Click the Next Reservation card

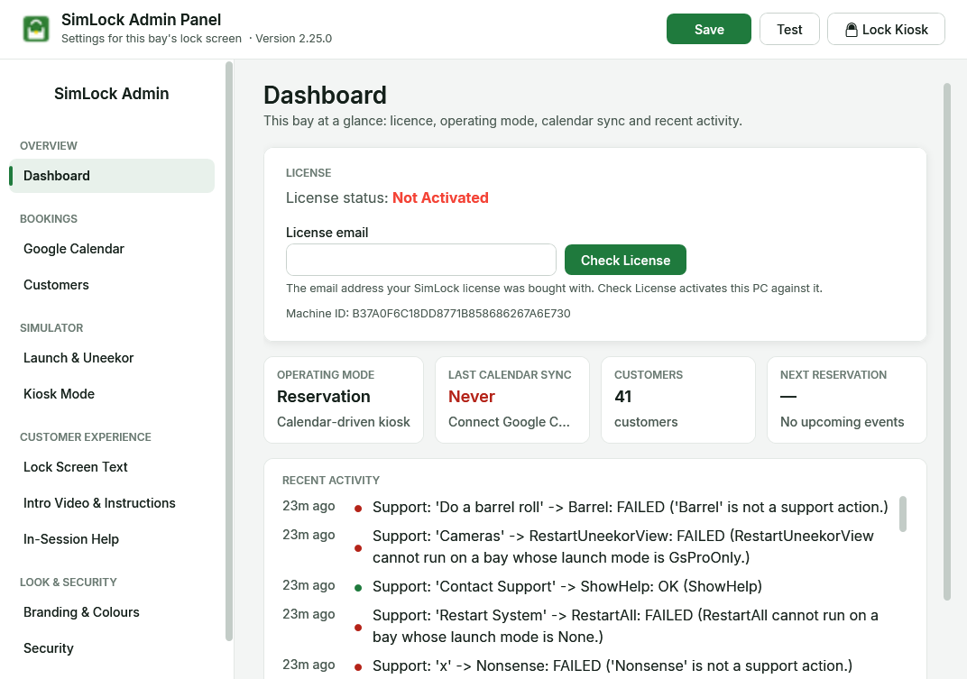tap(846, 399)
